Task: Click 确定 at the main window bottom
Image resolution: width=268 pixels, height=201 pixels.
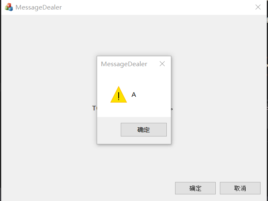Action: click(195, 188)
